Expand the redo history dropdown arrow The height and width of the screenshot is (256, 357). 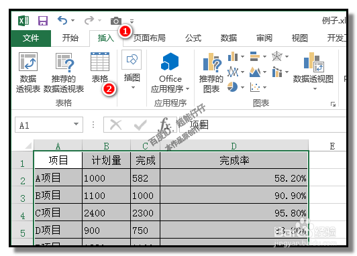99,21
